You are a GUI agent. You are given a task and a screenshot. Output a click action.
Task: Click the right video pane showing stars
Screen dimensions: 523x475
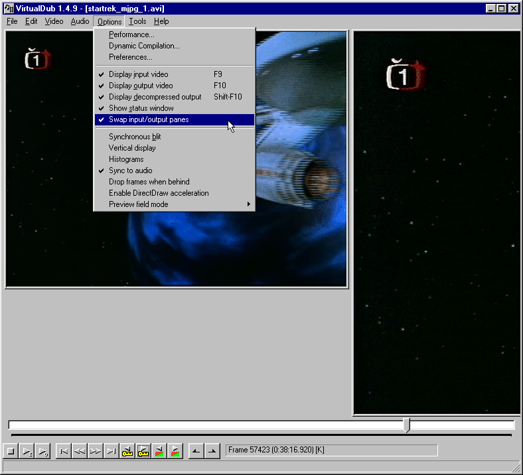[x=437, y=223]
